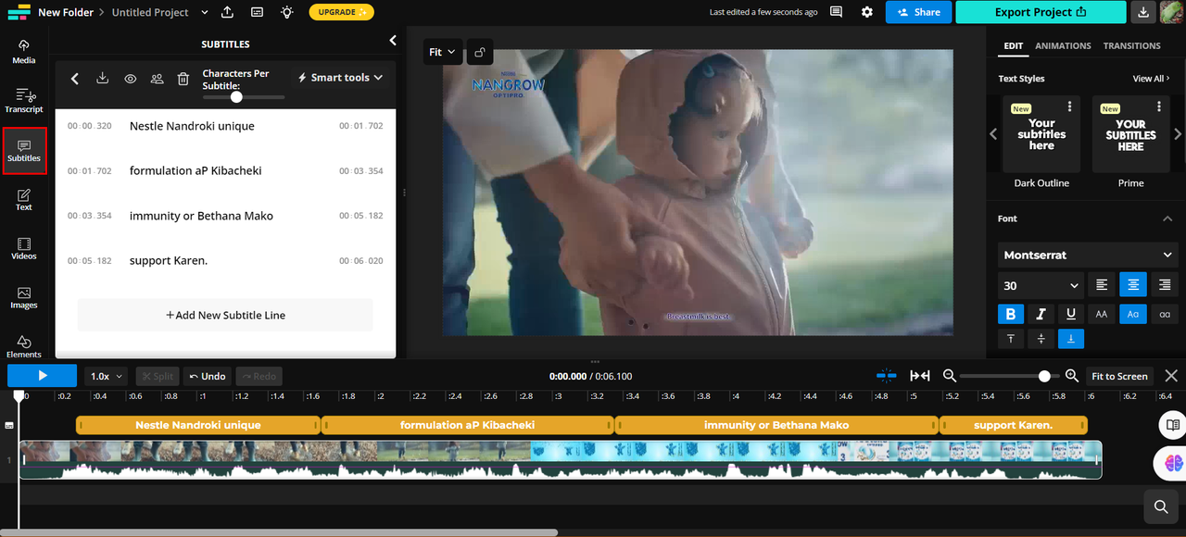1186x537 pixels.
Task: Position subtitles at middle
Action: 1041,339
